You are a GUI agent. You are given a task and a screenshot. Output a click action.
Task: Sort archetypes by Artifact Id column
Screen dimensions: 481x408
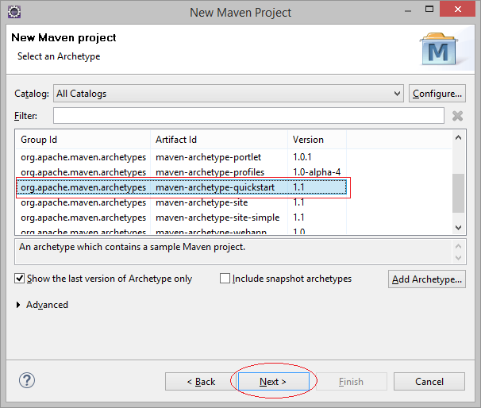pyautogui.click(x=219, y=140)
